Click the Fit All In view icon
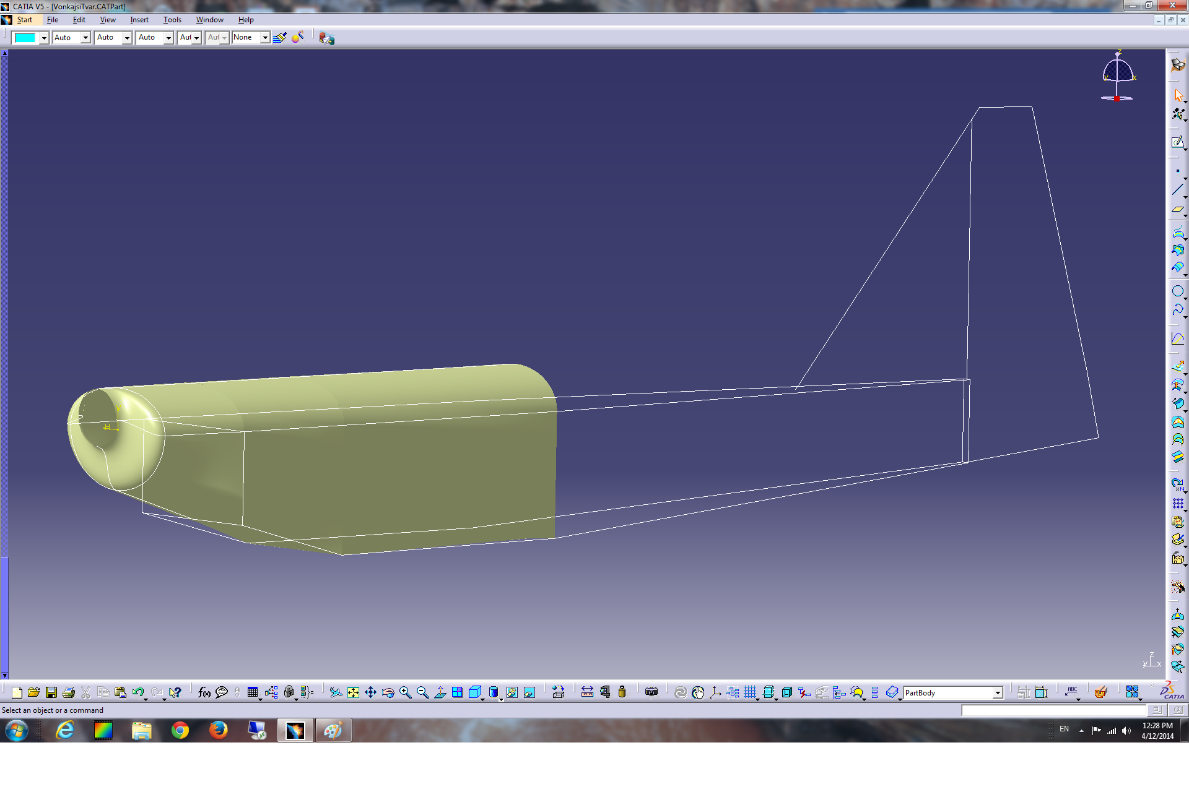 point(353,692)
